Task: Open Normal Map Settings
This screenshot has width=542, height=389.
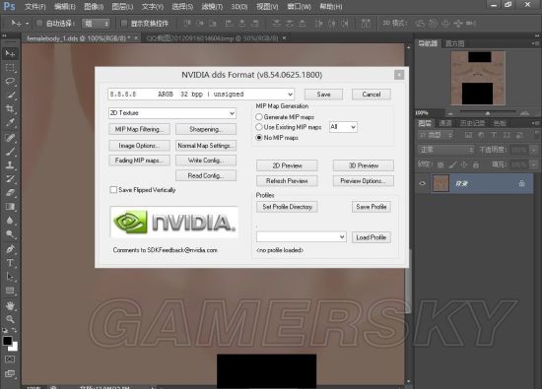Action: click(206, 146)
